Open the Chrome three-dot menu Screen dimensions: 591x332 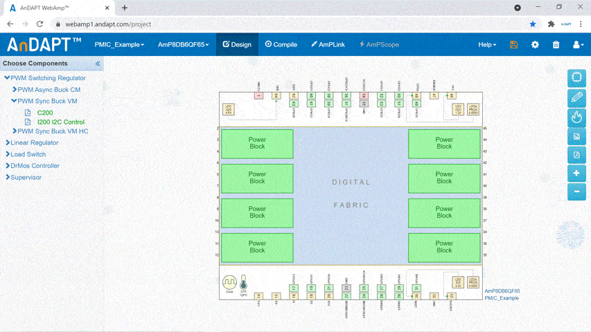(x=581, y=24)
